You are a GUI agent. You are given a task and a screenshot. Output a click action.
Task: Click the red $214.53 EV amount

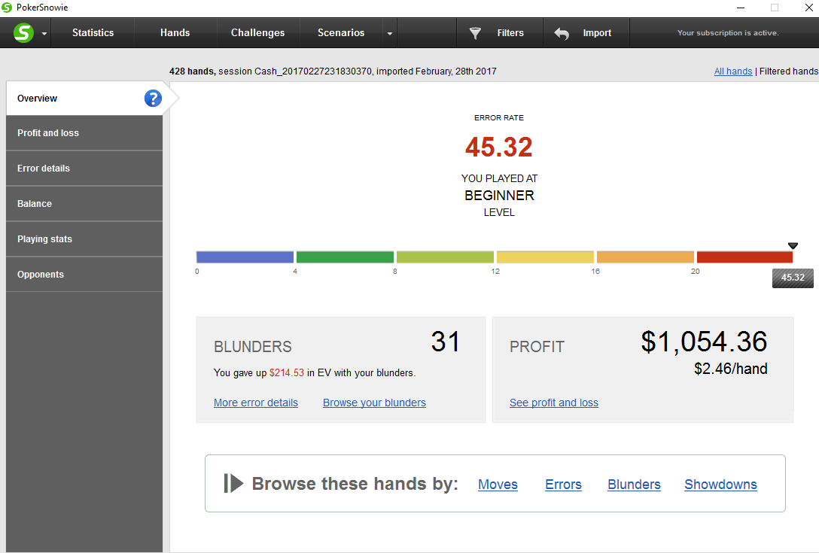(x=287, y=373)
